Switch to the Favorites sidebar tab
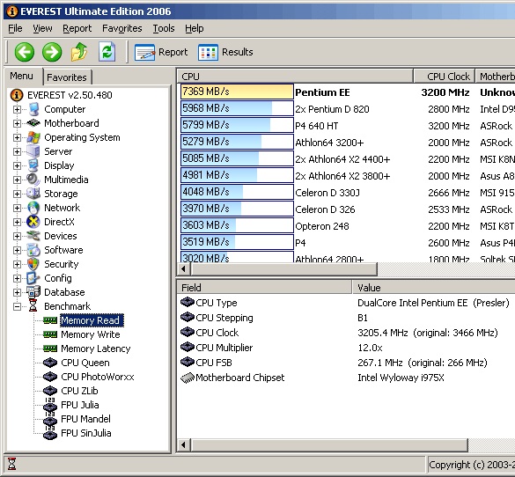The width and height of the screenshot is (515, 477). [67, 77]
